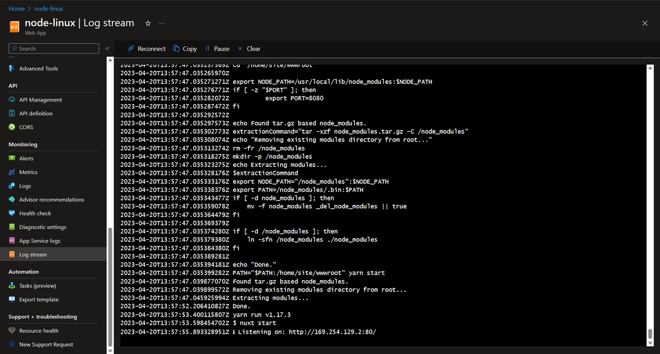Viewport: 660px width, 354px height.
Task: Click the log line 'Listening on: http://169.254.129.2:80/'
Action: pyautogui.click(x=248, y=332)
